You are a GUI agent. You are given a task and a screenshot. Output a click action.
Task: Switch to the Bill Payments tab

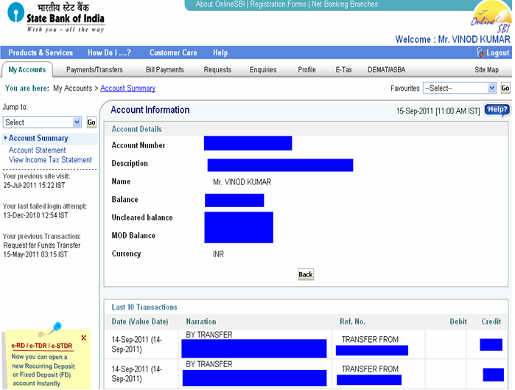point(164,69)
